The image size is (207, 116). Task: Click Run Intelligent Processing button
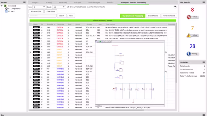133,16
